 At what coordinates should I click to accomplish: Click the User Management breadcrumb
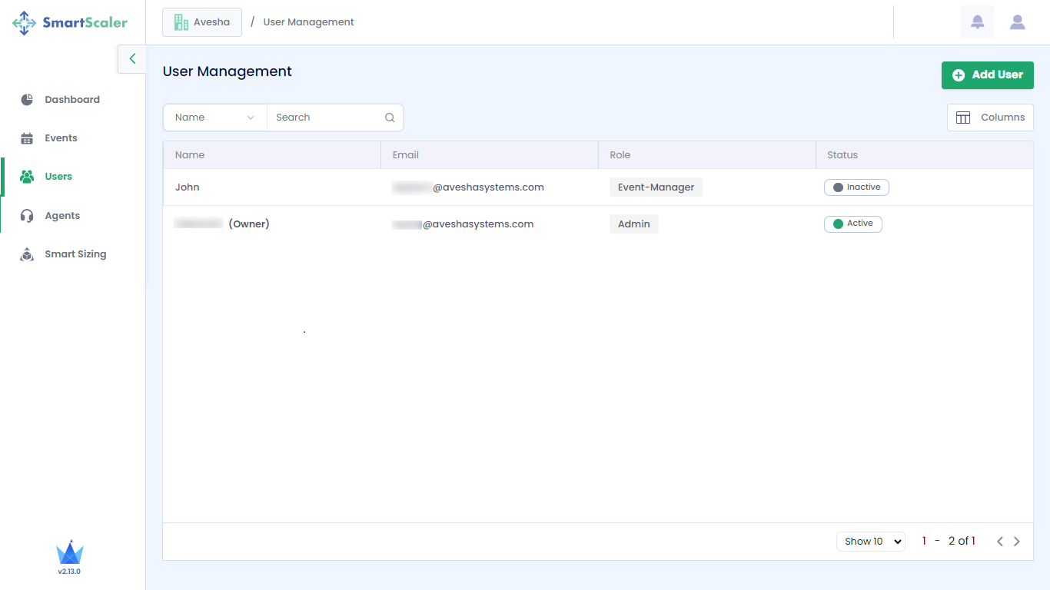308,22
